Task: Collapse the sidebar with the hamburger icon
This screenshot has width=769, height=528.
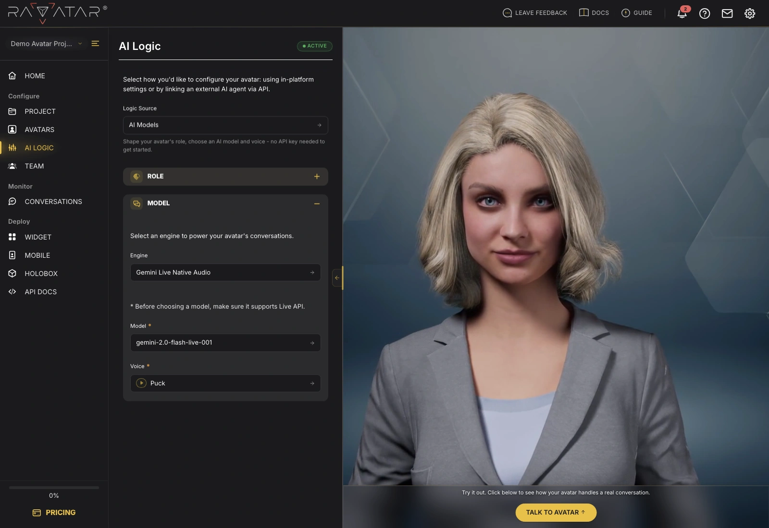Action: [x=95, y=43]
